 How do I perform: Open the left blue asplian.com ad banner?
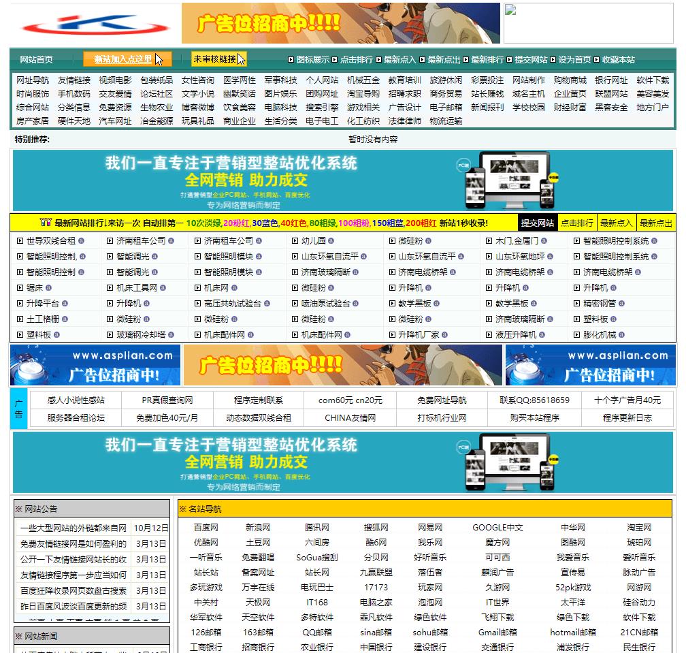pos(95,365)
